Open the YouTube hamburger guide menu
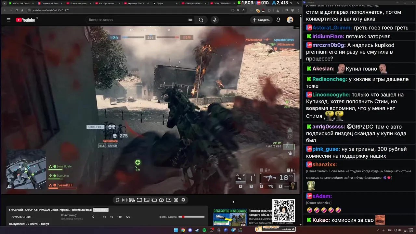 point(8,20)
